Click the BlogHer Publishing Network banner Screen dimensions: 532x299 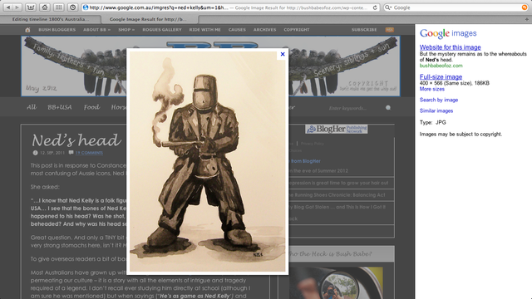coord(336,129)
